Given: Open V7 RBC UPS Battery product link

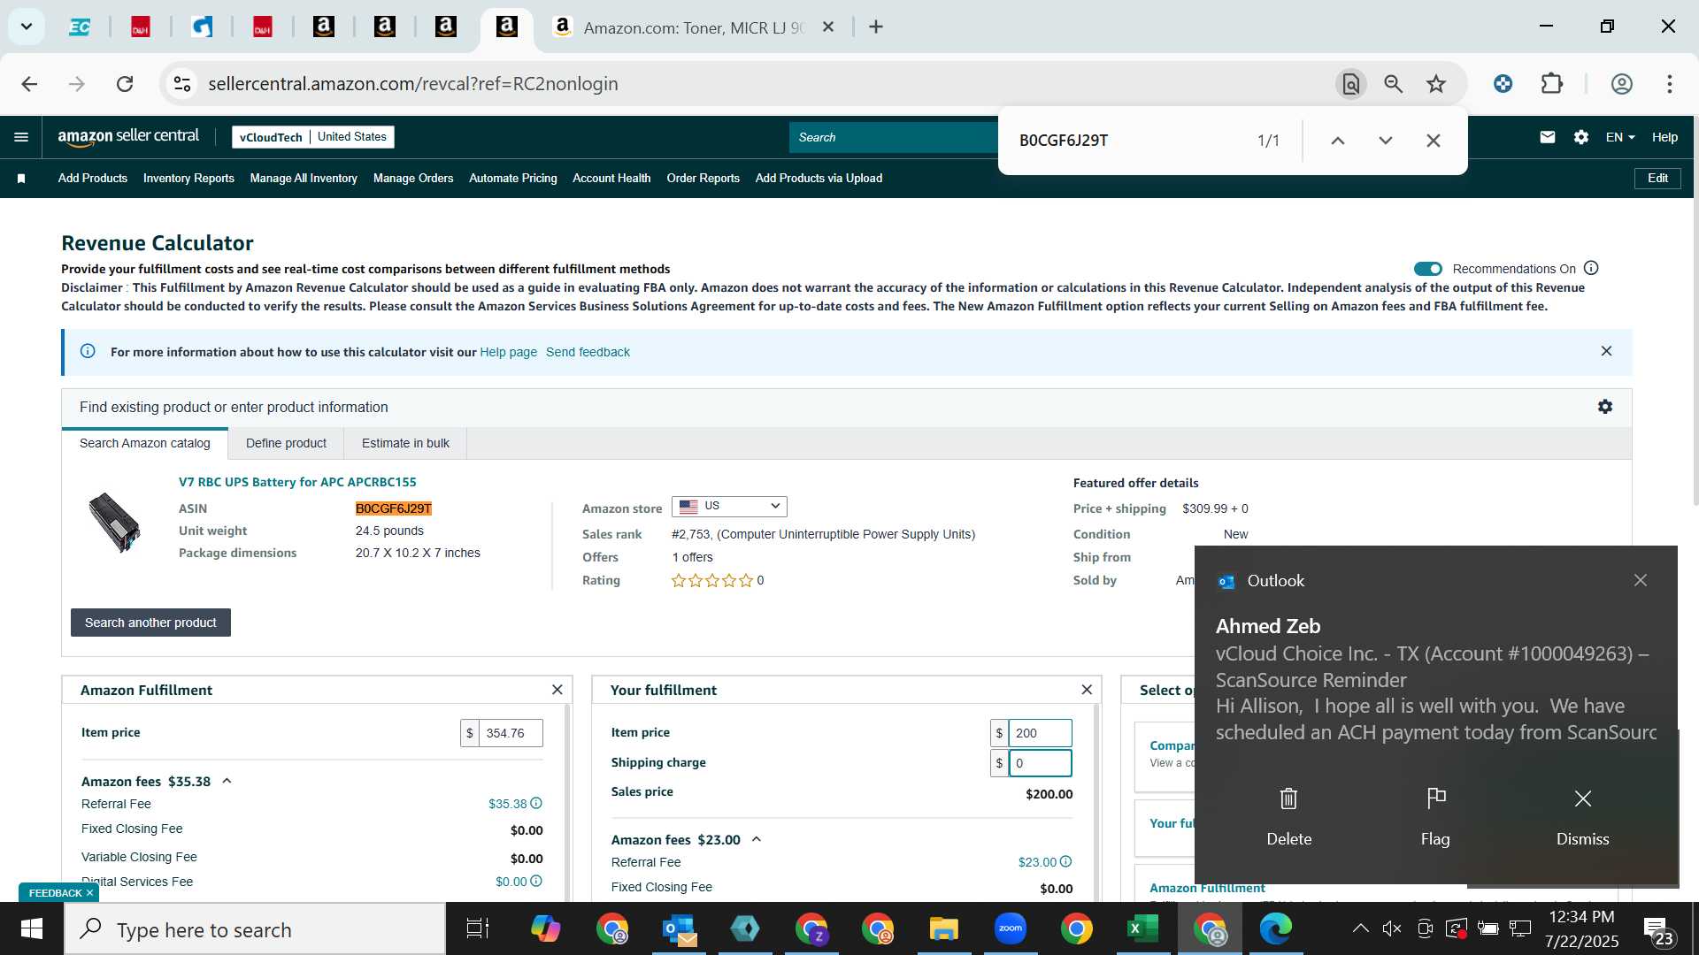Looking at the screenshot, I should tap(297, 482).
